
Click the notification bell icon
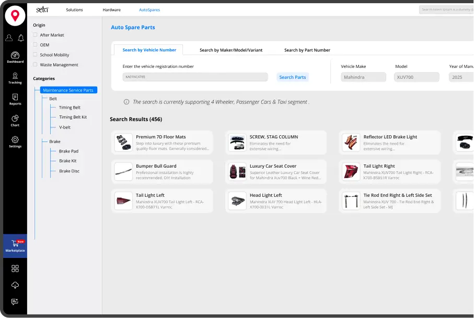click(x=21, y=38)
